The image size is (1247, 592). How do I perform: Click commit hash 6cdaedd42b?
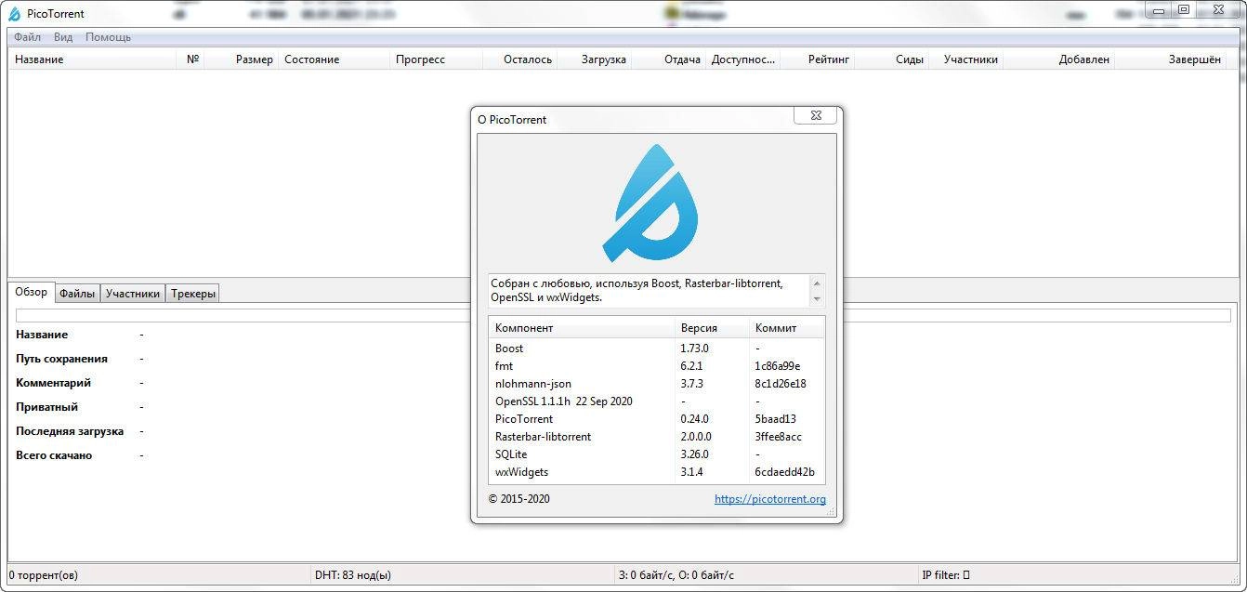pyautogui.click(x=785, y=472)
